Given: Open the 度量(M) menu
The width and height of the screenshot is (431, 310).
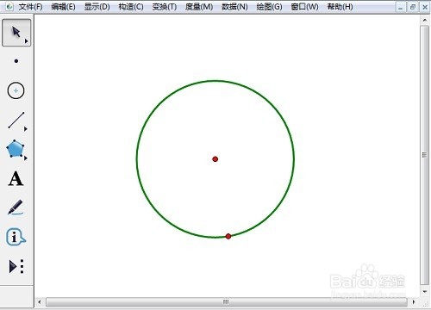Looking at the screenshot, I should (x=199, y=7).
